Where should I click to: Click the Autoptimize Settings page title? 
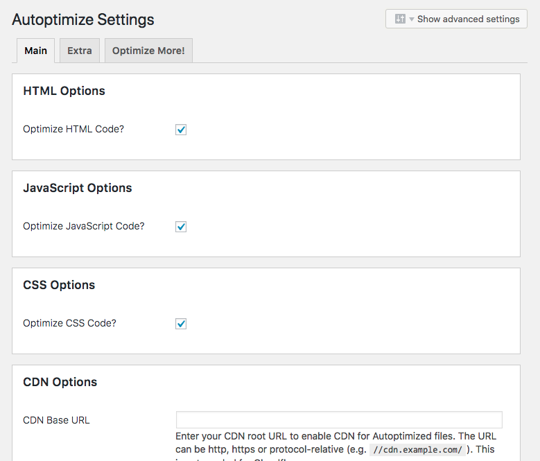83,19
